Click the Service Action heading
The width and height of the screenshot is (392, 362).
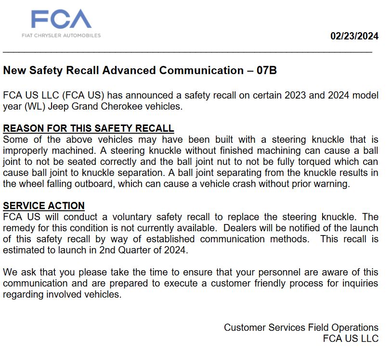click(x=44, y=206)
